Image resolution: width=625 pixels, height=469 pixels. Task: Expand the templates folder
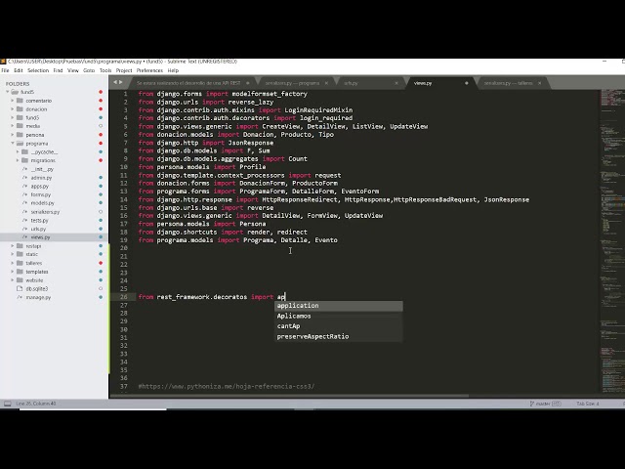[x=13, y=272]
